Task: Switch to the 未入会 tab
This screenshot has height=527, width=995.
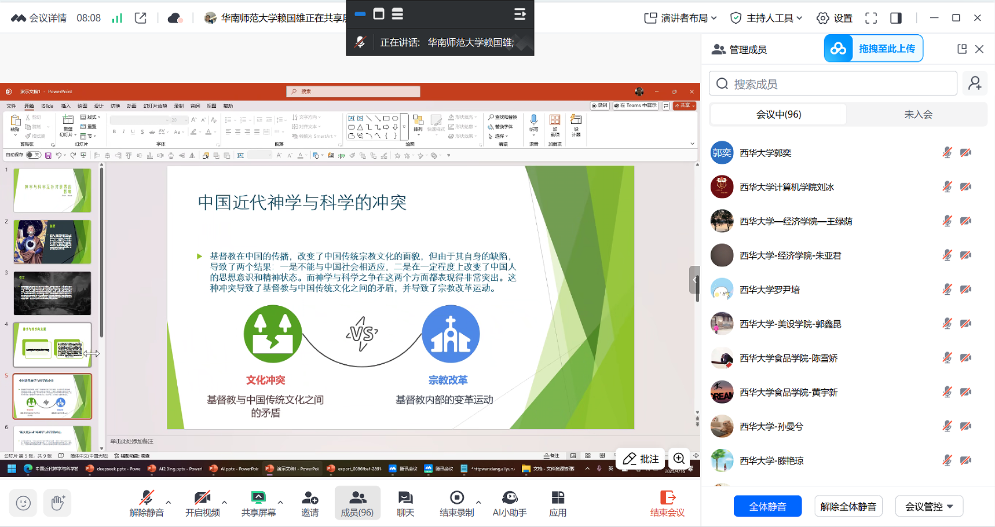Action: [x=918, y=115]
